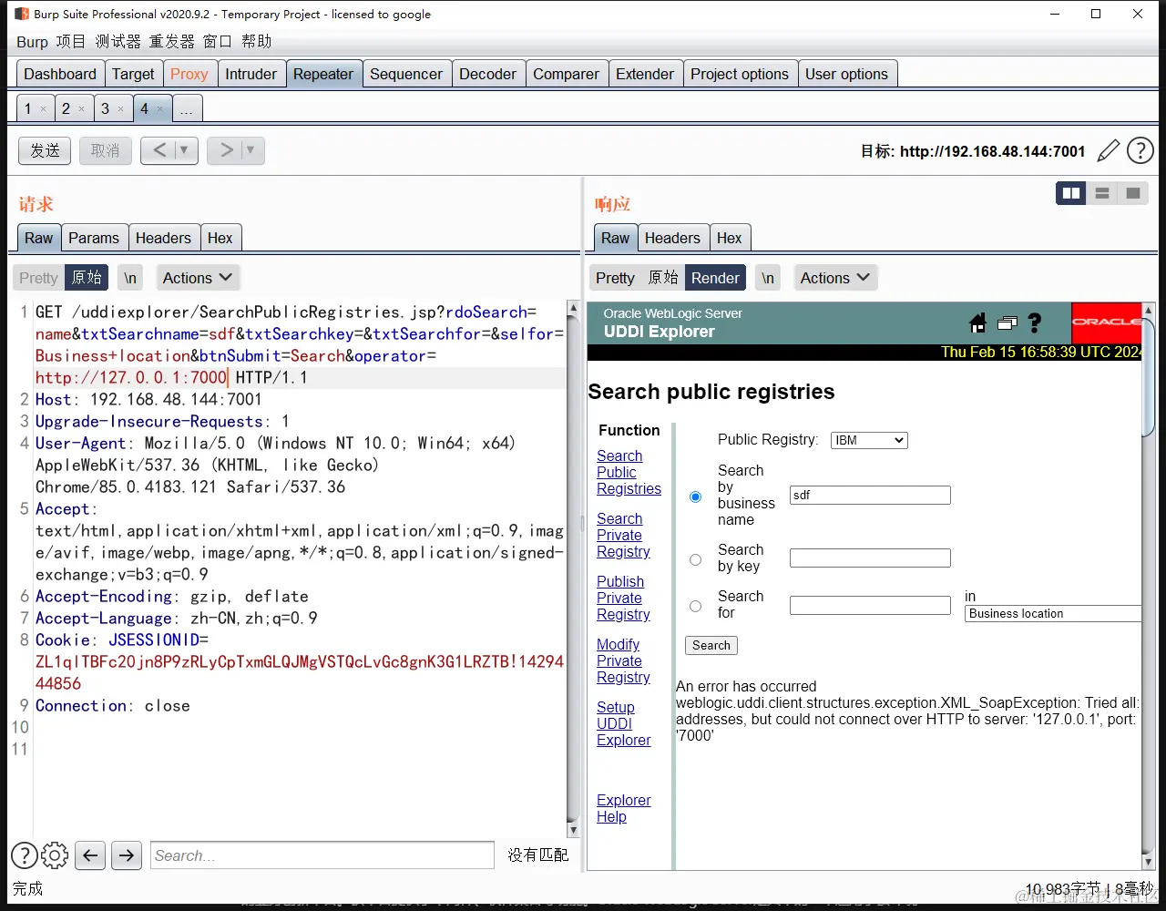Image resolution: width=1166 pixels, height=911 pixels.
Task: Switch to the Intruder tab
Action: point(251,74)
